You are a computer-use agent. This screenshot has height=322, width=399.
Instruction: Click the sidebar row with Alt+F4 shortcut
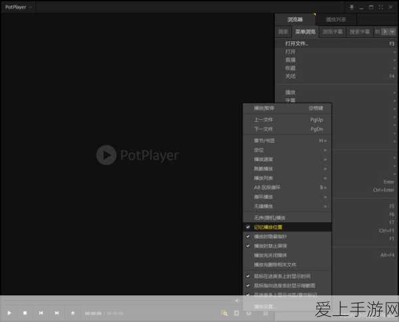click(x=364, y=255)
